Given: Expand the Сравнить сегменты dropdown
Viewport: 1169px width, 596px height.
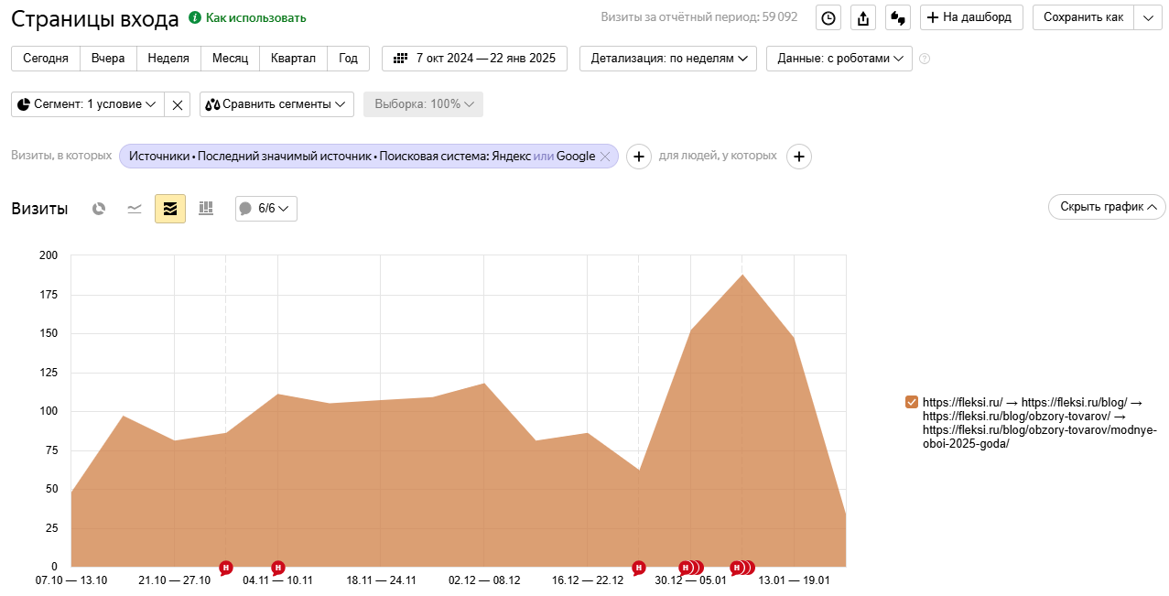Looking at the screenshot, I should pos(276,104).
